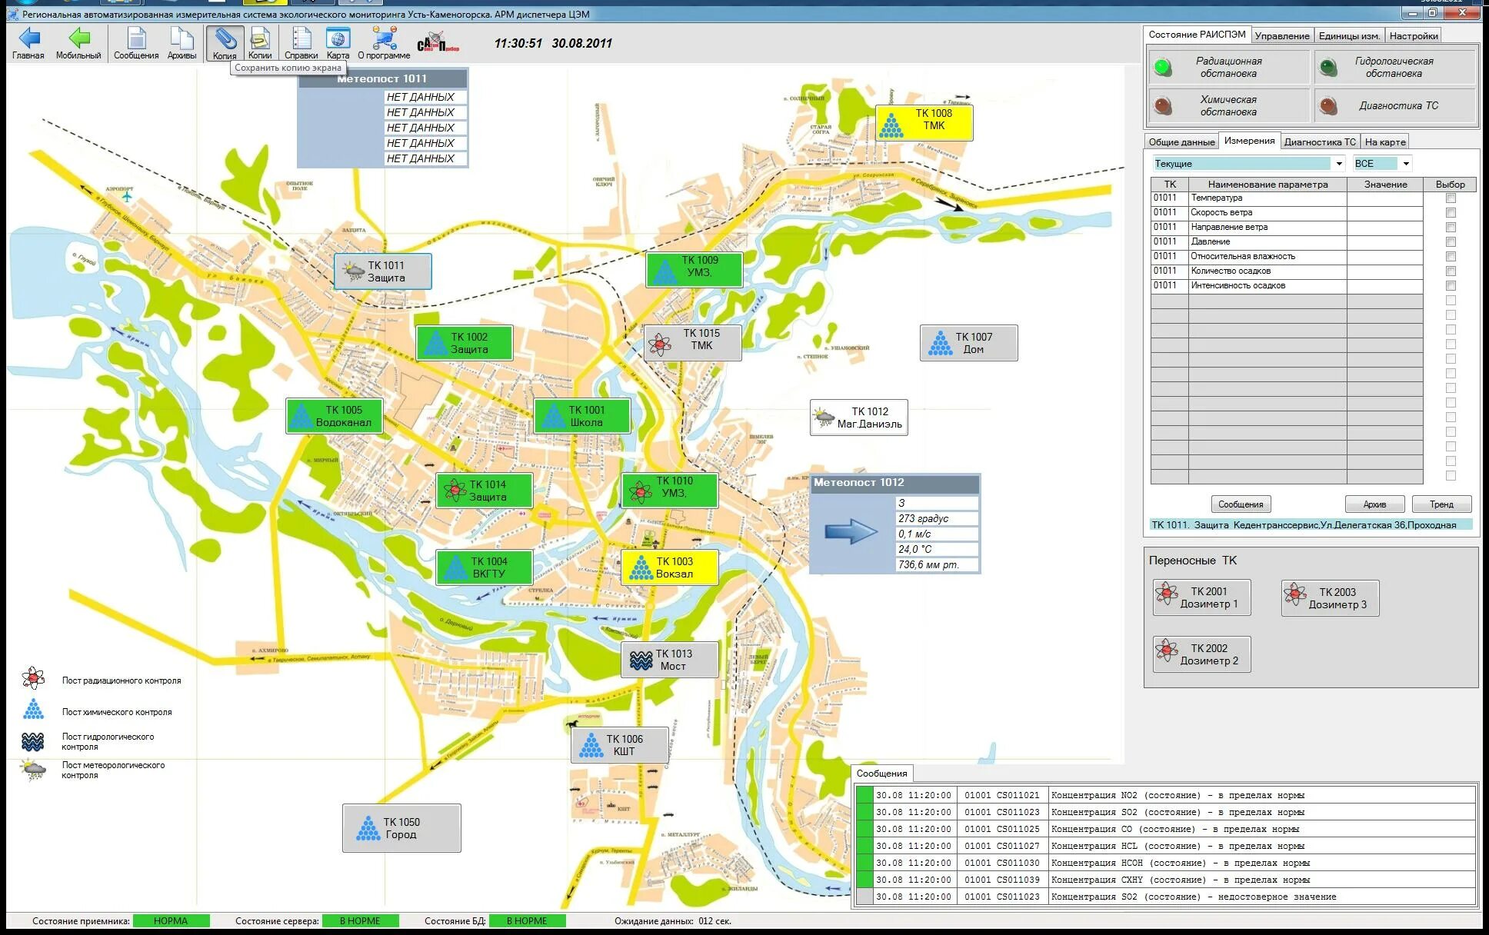Expand the ВСЕ filter dropdown

[1406, 164]
